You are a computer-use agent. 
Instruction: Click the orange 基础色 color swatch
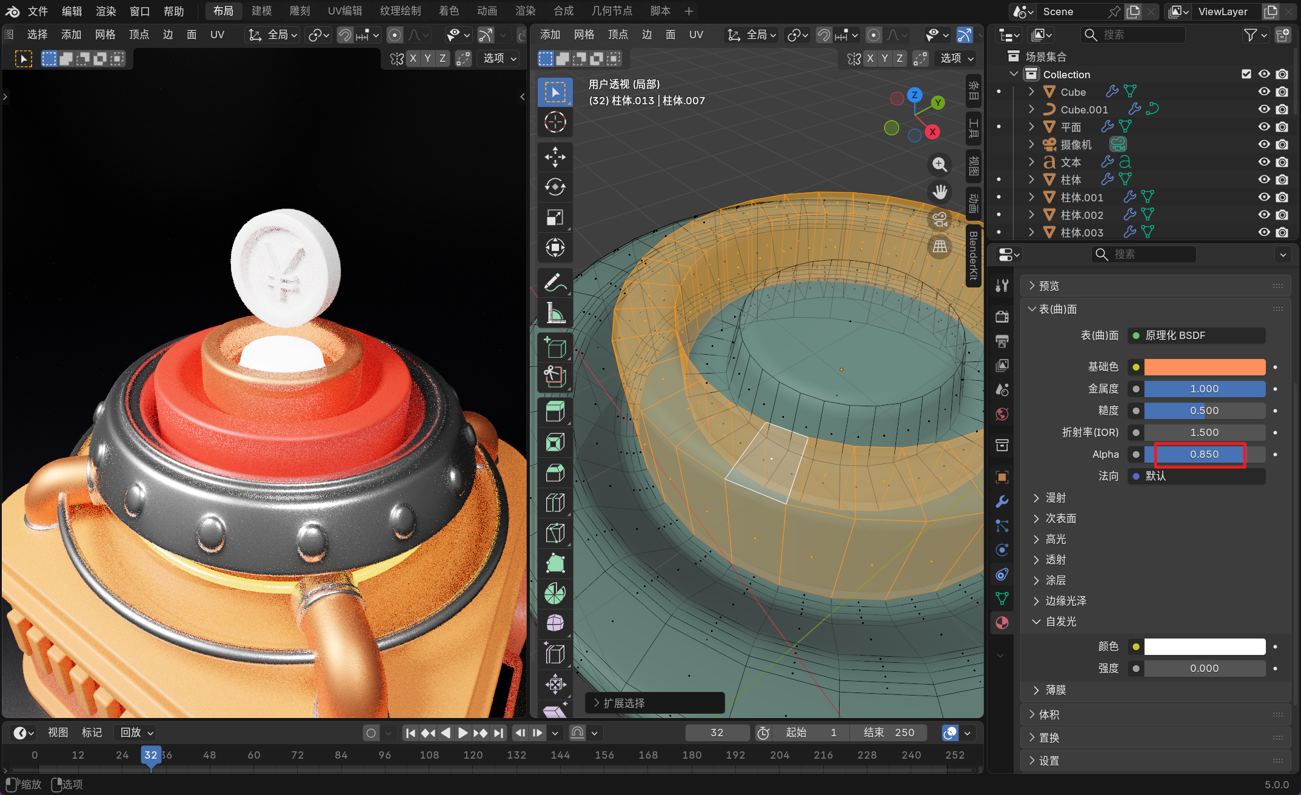(1204, 367)
